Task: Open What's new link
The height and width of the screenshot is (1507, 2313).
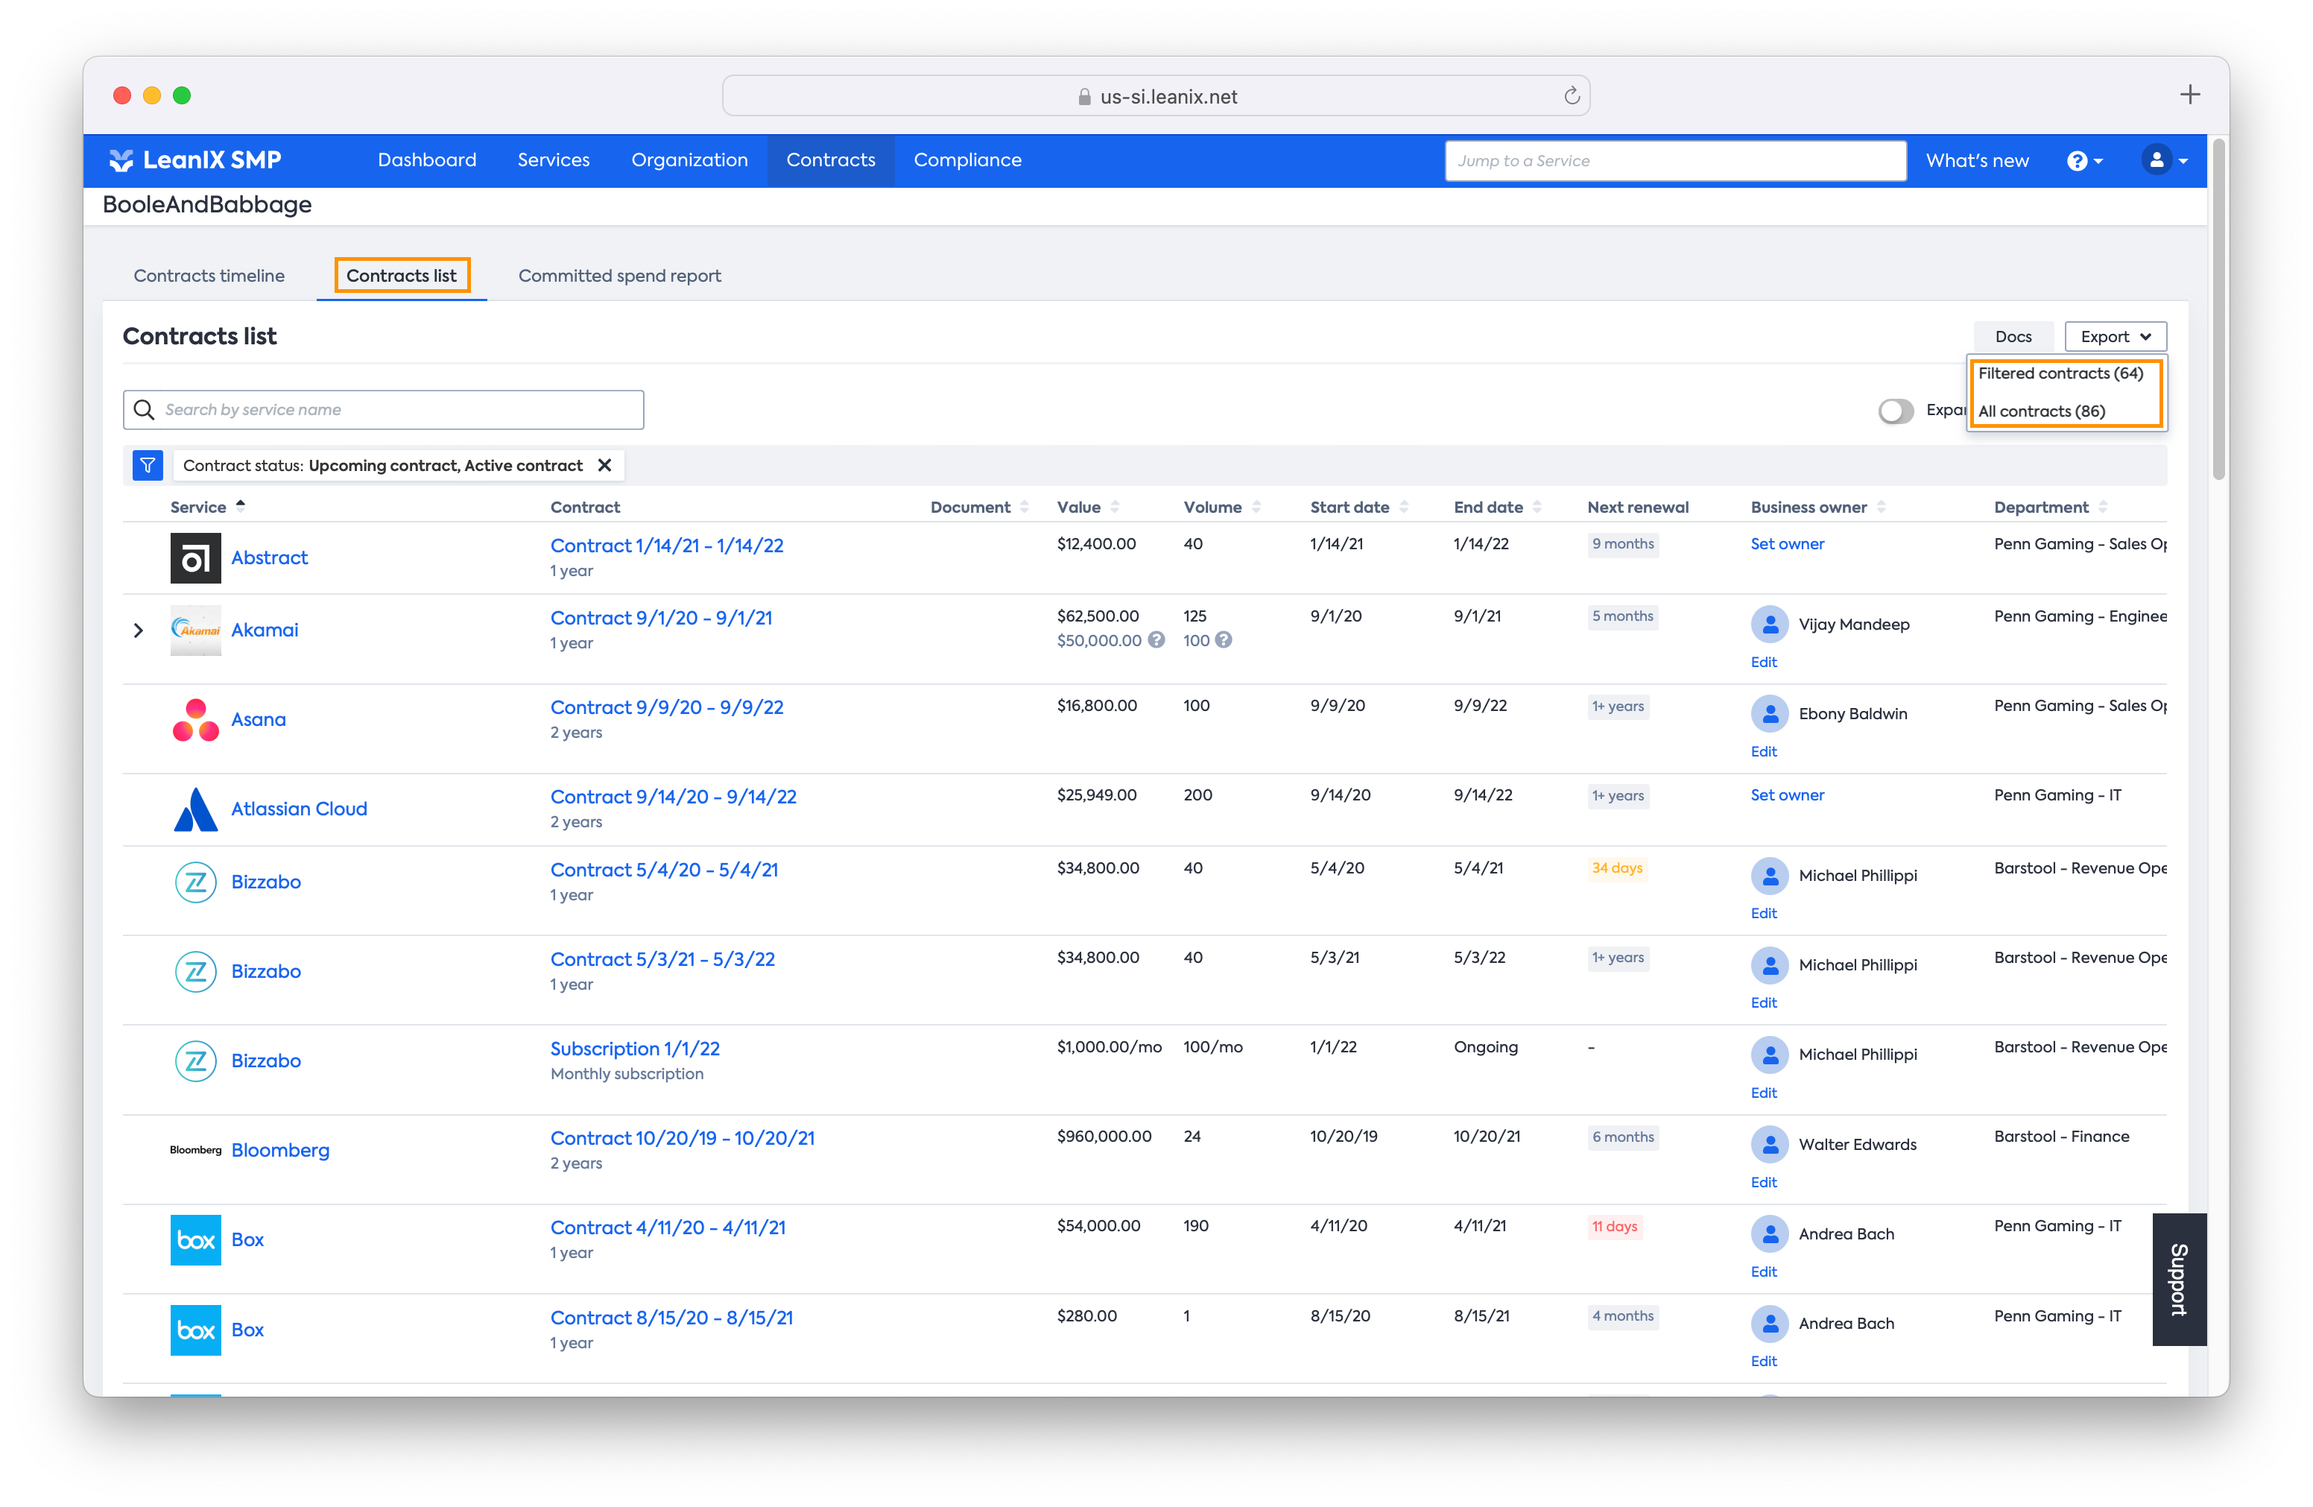Action: [1977, 160]
